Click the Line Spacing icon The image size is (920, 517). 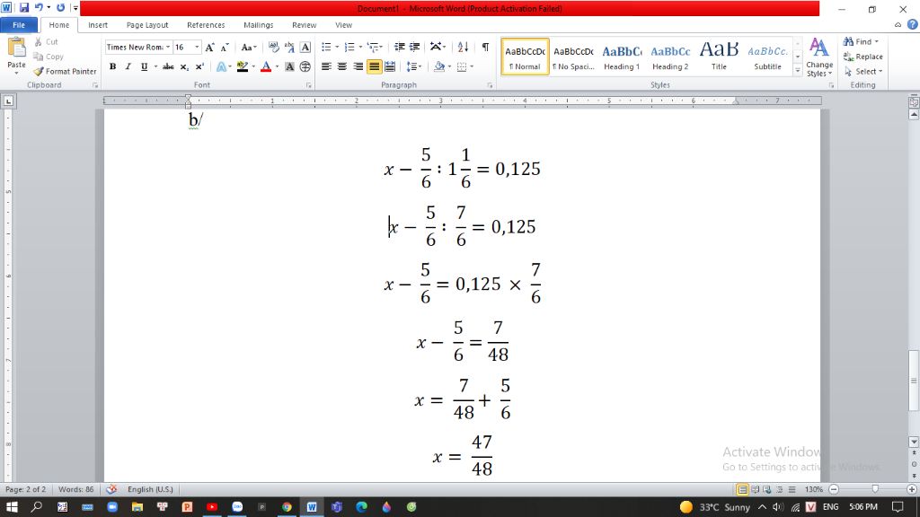point(411,66)
